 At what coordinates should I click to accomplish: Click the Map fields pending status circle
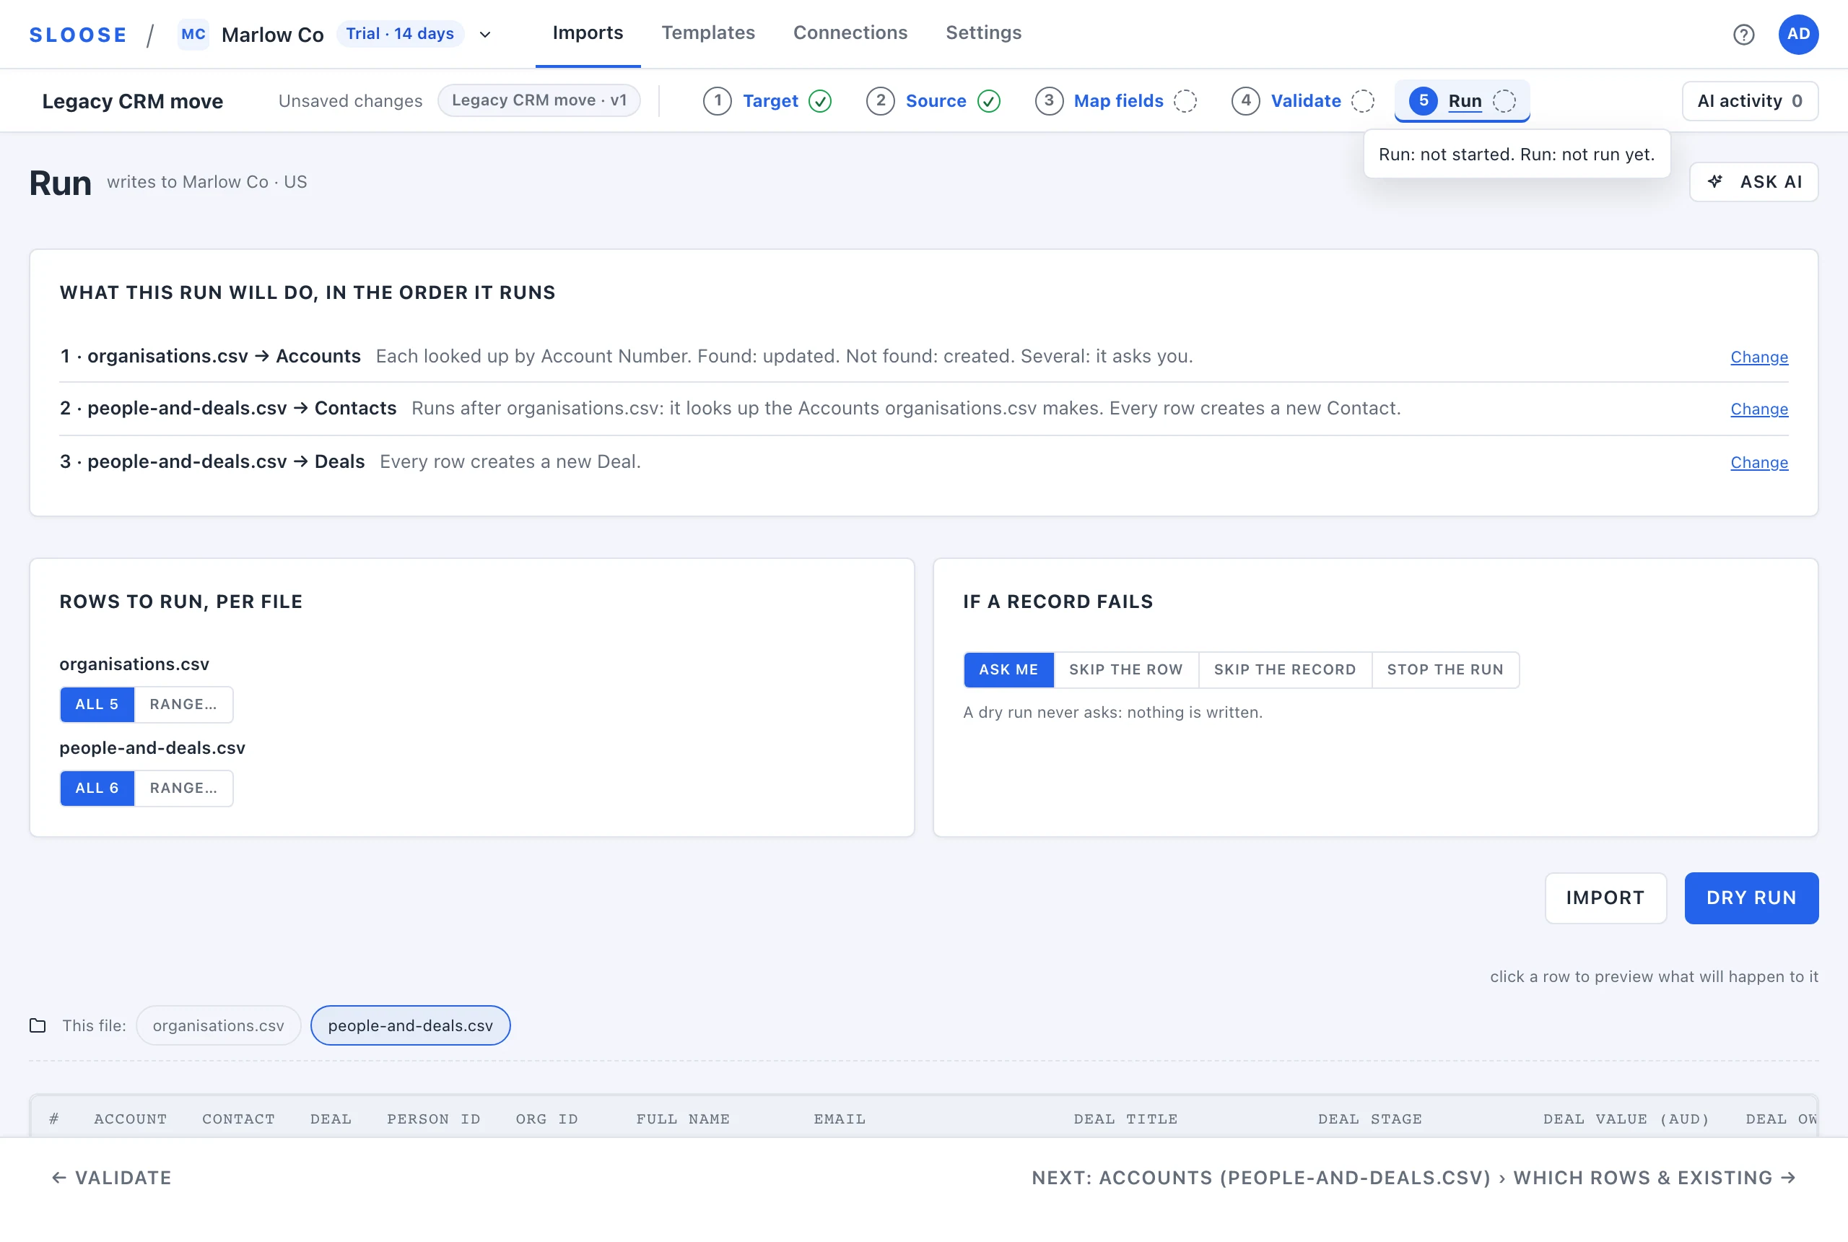pyautogui.click(x=1185, y=101)
